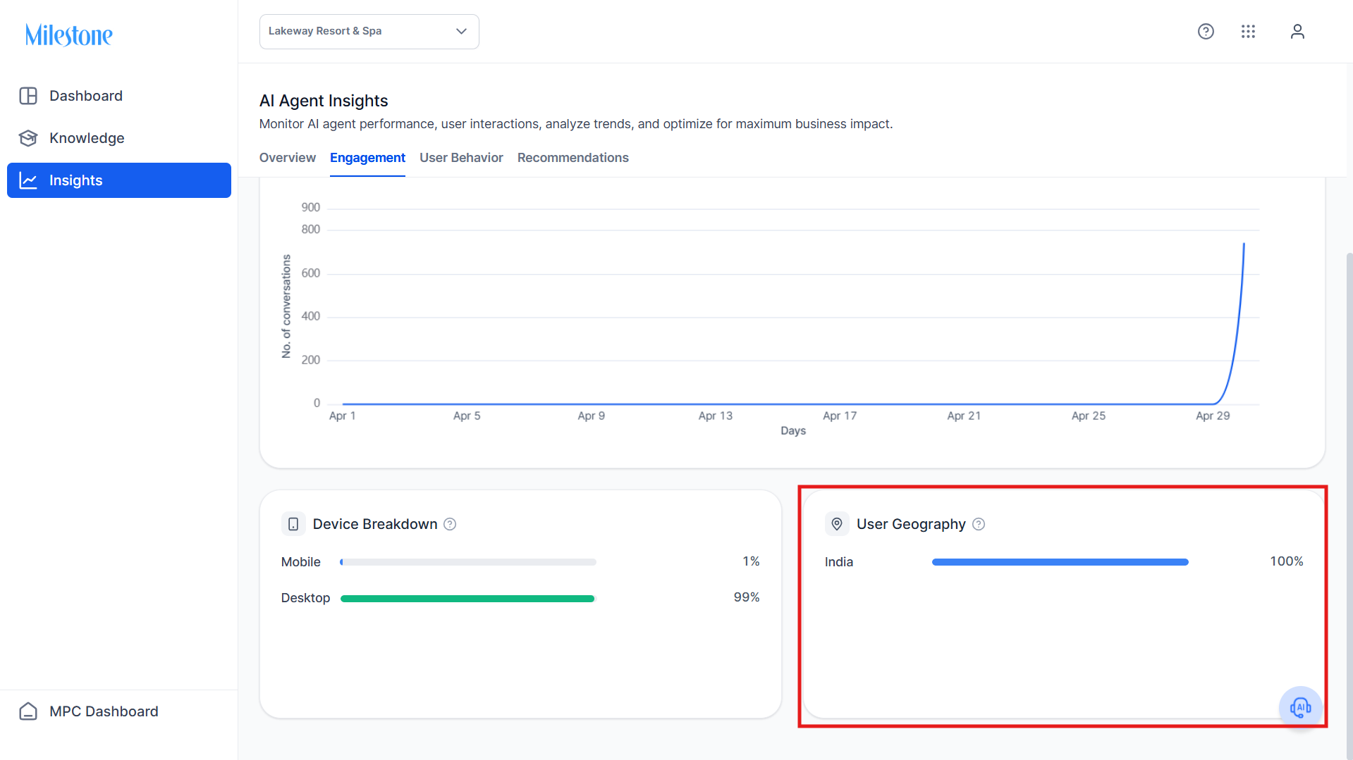Open the User Behavior tab

pyautogui.click(x=461, y=158)
